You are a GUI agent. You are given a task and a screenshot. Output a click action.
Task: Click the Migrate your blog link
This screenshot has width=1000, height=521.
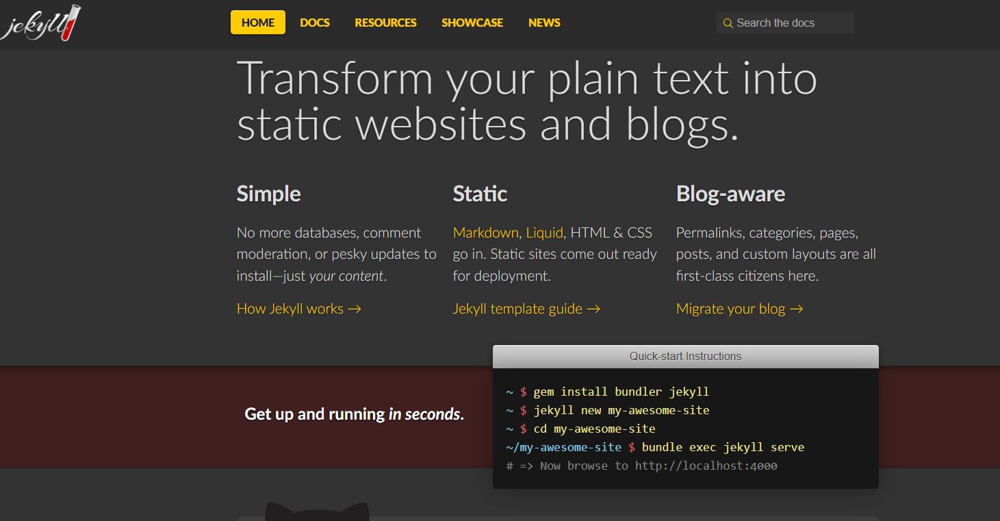click(730, 309)
